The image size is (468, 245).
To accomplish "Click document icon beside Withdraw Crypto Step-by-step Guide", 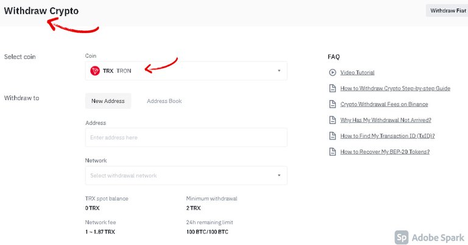I will (x=333, y=88).
